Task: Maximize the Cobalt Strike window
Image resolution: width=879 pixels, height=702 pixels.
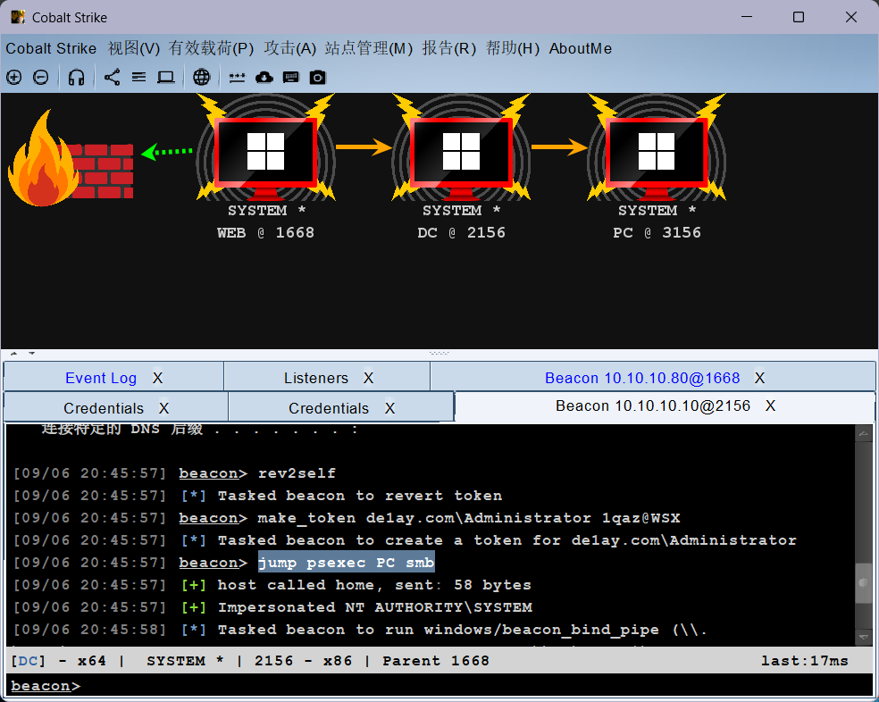Action: (x=799, y=17)
